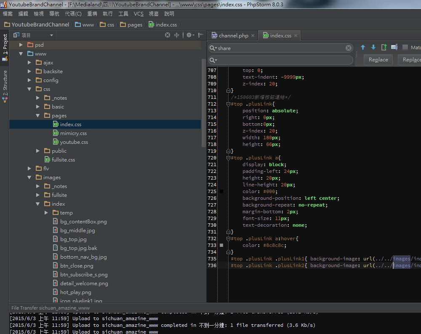This screenshot has width=421, height=334.
Task: Switch to the index.css editor tab
Action: [x=280, y=35]
